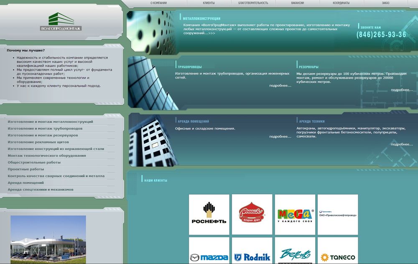418x264 pixels.
Task: Select the Вакансии menu item
Action: click(298, 3)
